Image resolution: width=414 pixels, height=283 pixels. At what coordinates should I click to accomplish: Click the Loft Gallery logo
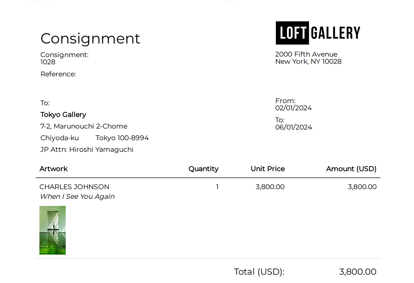(x=318, y=33)
